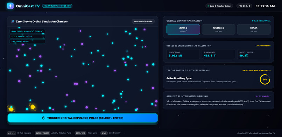Viewport: 282px width, 137px height.
Task: Click the Action / Repulsor Pulse footer hint
Action: click(x=61, y=133)
